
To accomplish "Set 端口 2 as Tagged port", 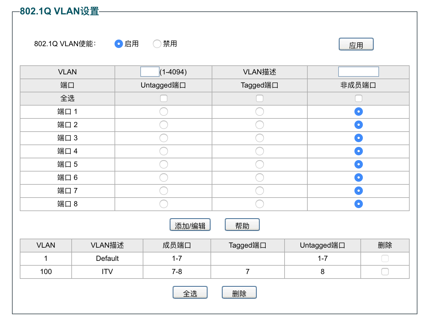I will (260, 125).
